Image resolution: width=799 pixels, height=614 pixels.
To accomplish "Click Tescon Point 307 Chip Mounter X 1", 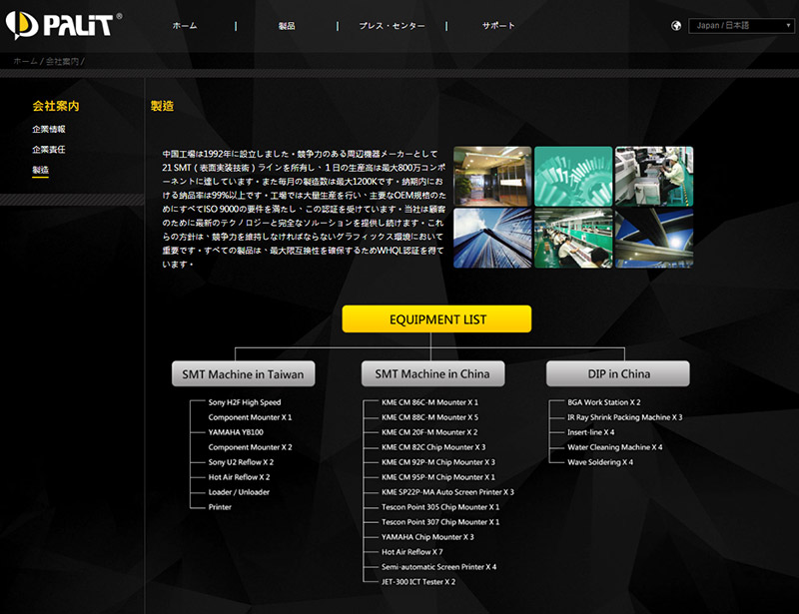I will click(x=440, y=522).
